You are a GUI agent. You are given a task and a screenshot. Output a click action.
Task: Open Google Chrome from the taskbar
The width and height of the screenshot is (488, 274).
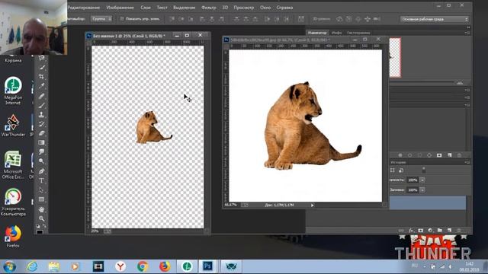tap(143, 266)
